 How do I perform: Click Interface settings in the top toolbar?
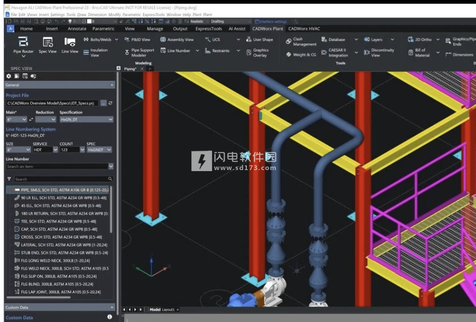tap(271, 22)
